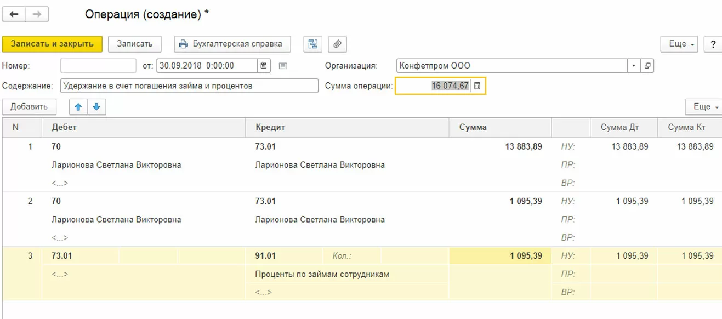722x319 pixels.
Task: Open help with the question mark button
Action: pos(713,44)
